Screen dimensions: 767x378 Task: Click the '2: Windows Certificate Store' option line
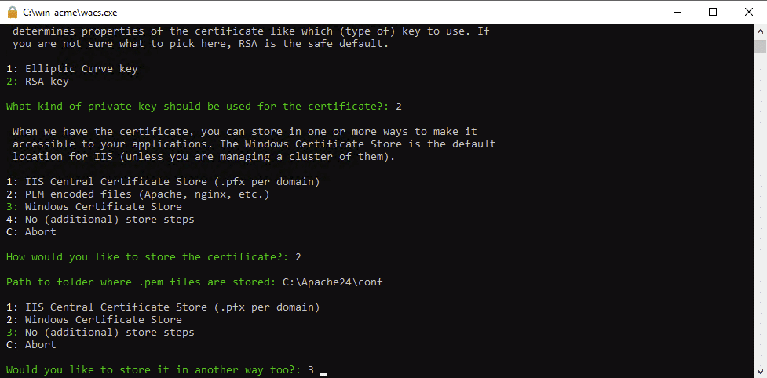[x=94, y=320]
